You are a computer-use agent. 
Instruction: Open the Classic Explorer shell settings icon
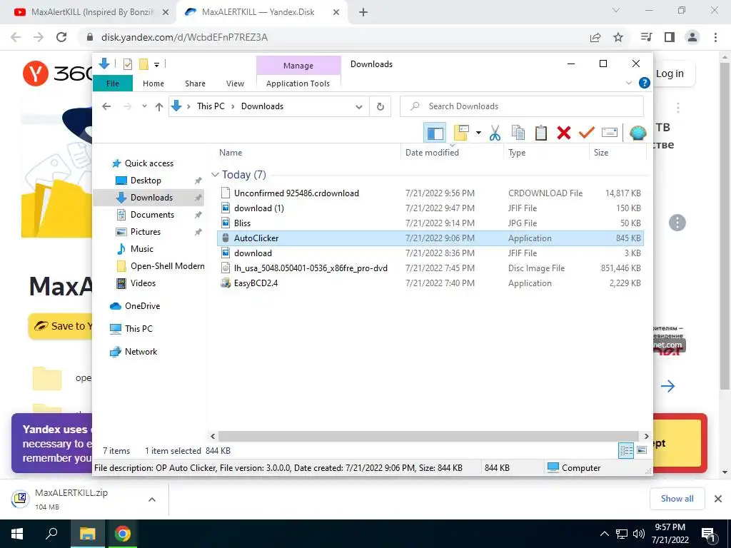click(637, 133)
